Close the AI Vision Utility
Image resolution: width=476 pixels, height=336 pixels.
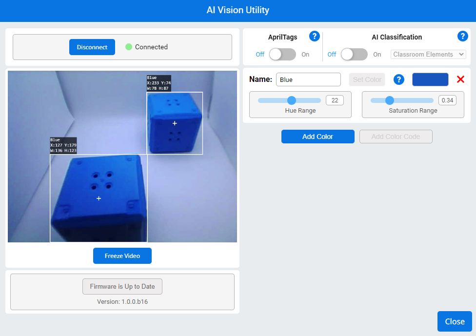(455, 321)
